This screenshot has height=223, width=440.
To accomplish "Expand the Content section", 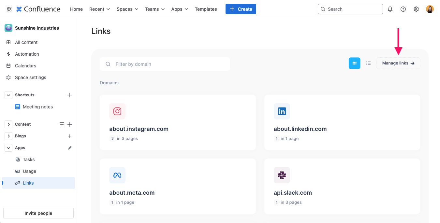I will [x=8, y=124].
